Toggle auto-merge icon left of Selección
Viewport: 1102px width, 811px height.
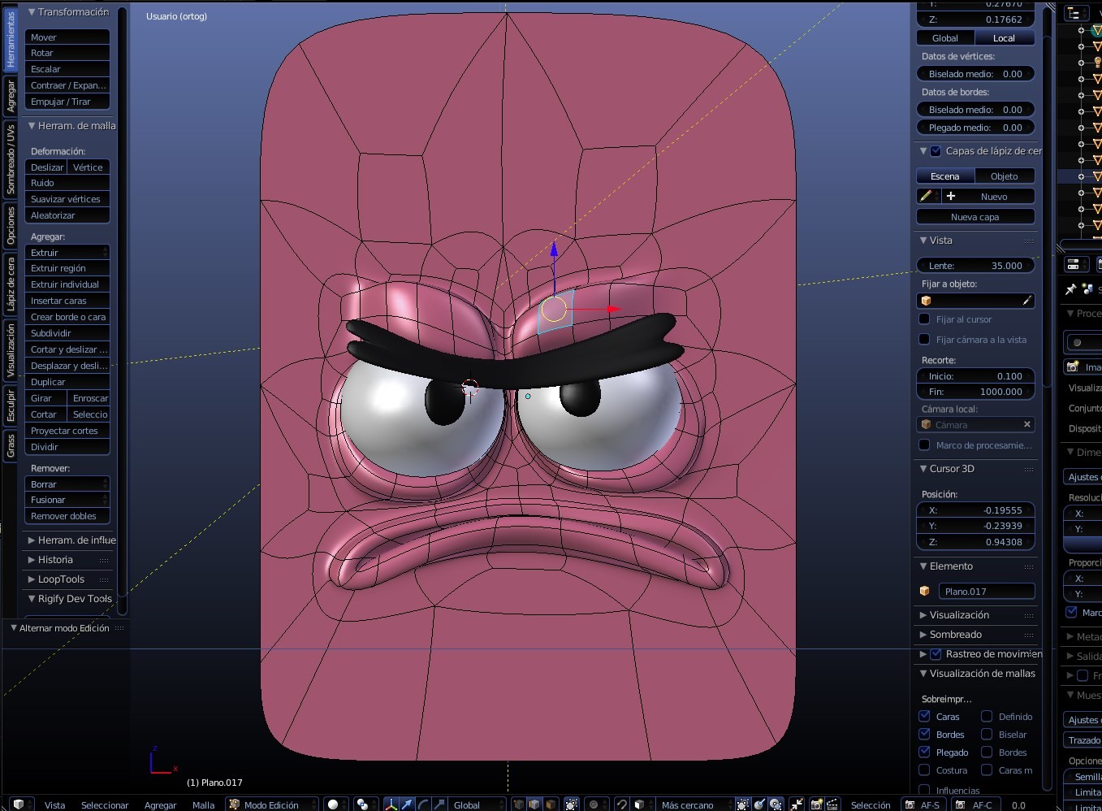pos(797,804)
